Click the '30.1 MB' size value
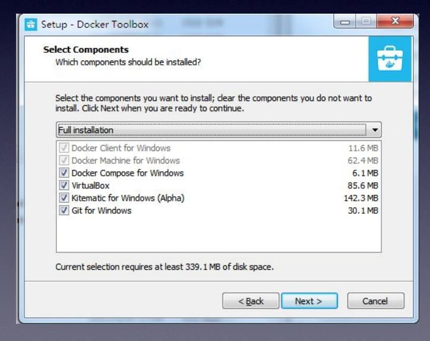Image resolution: width=430 pixels, height=341 pixels. 363,211
